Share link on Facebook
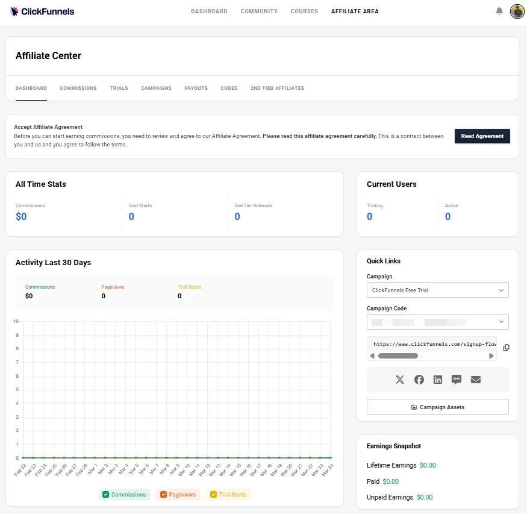This screenshot has width=527, height=514. tap(419, 380)
